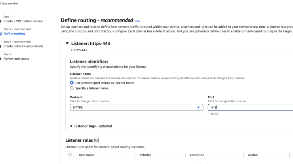293x164 pixels.
Task: Jump to Review and create step
Action: 17,59
